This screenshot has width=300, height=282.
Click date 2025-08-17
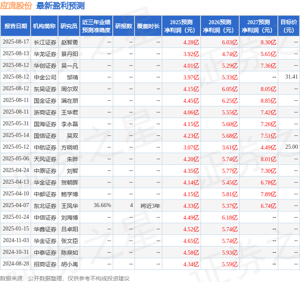(x=16, y=42)
